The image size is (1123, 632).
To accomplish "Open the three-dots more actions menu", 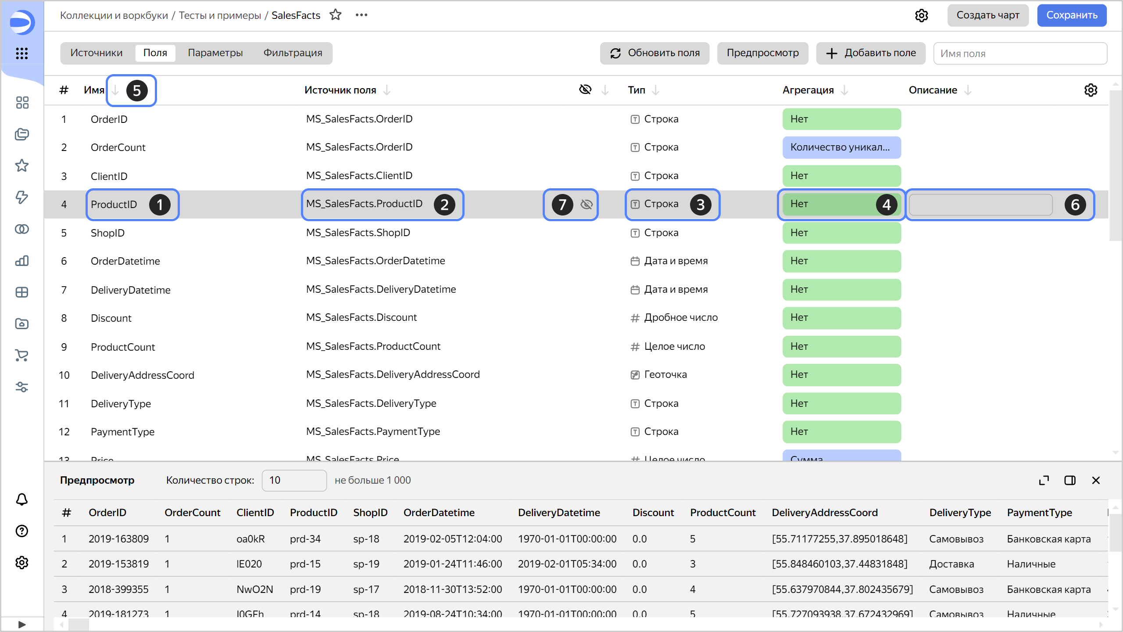I will coord(361,15).
